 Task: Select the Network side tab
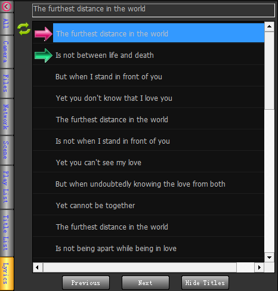click(x=7, y=117)
